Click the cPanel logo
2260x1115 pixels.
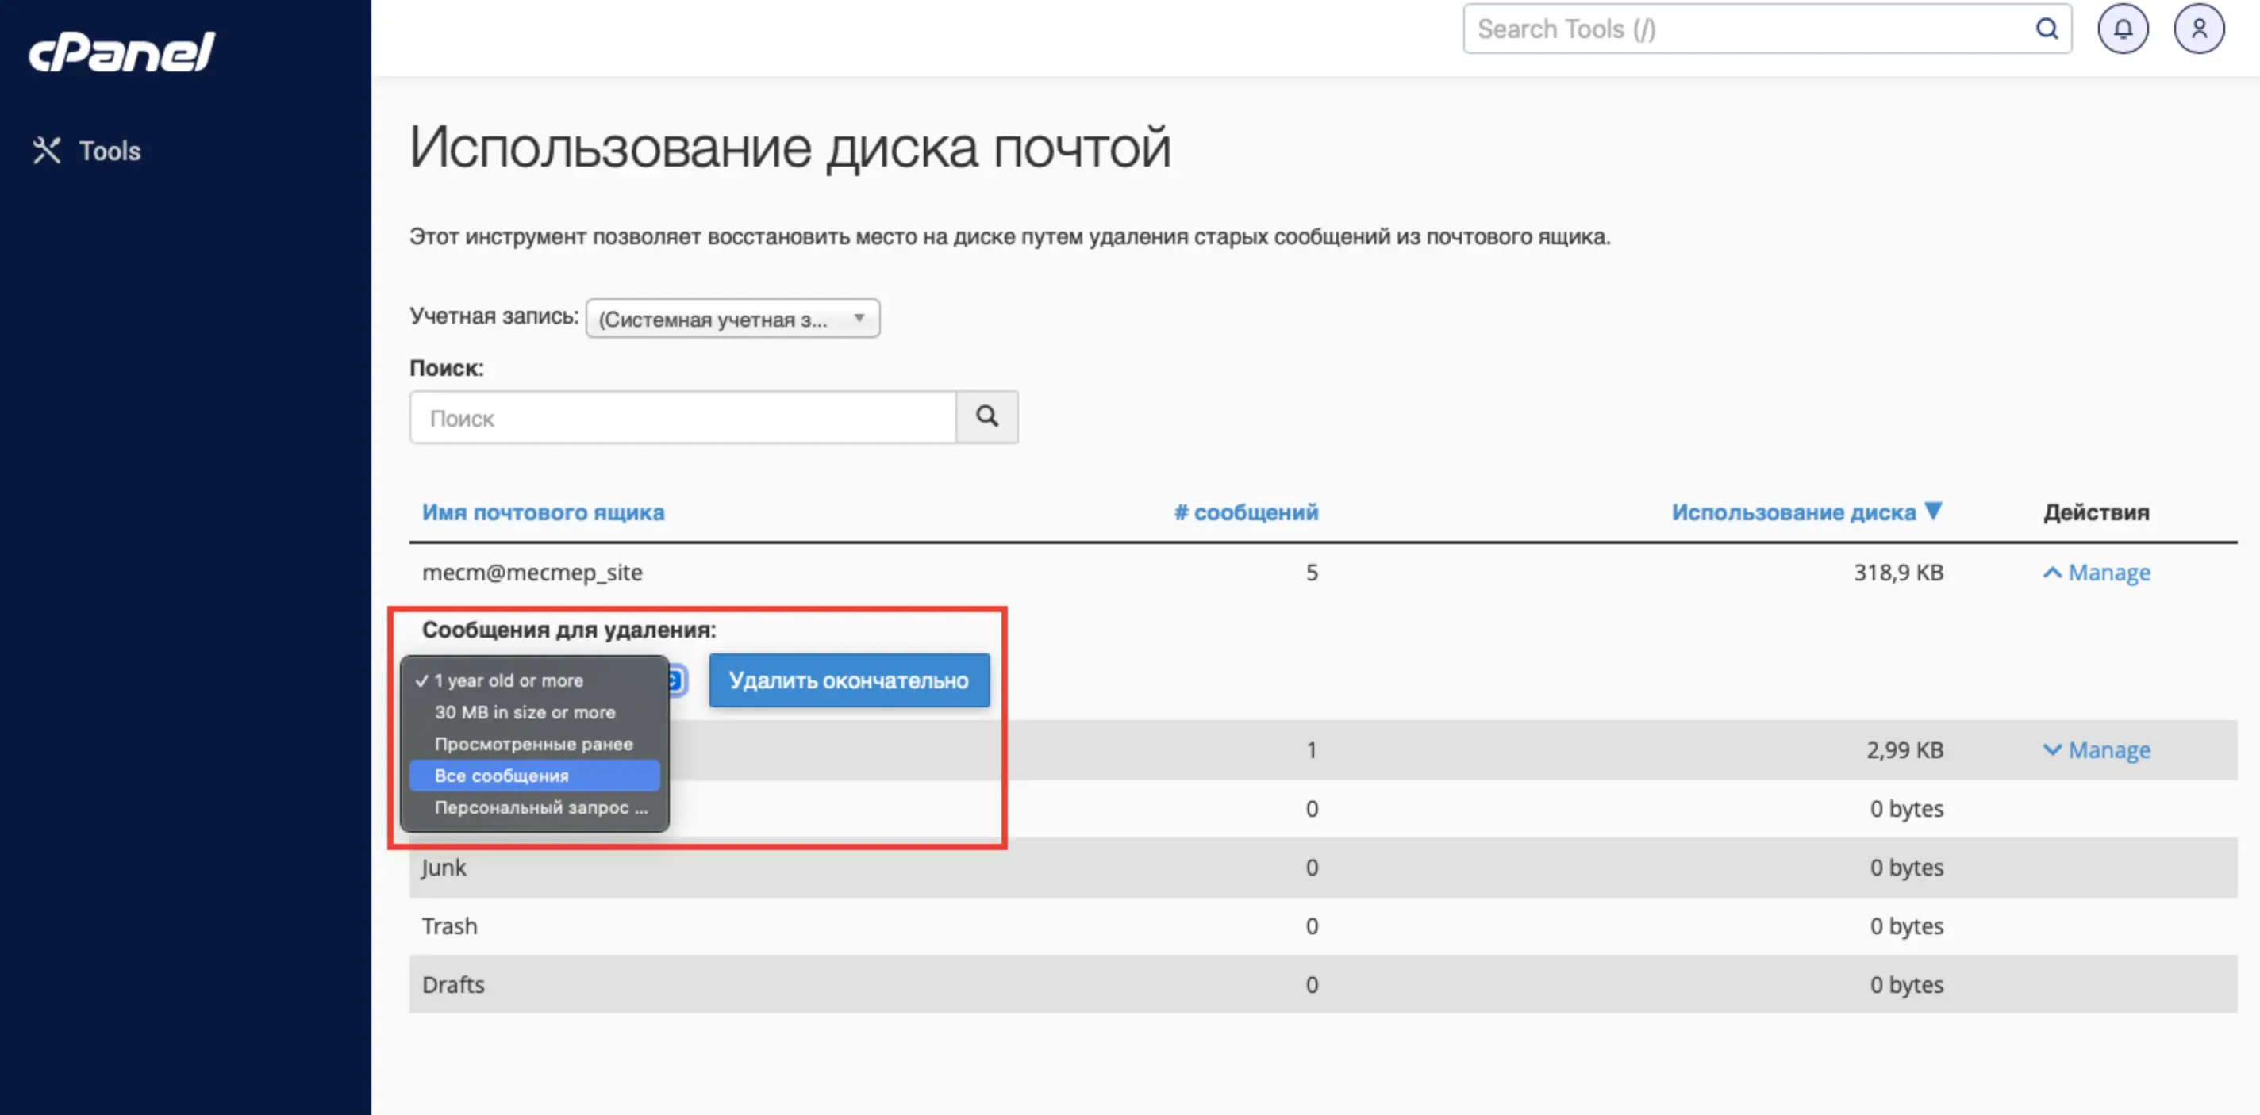pos(121,50)
